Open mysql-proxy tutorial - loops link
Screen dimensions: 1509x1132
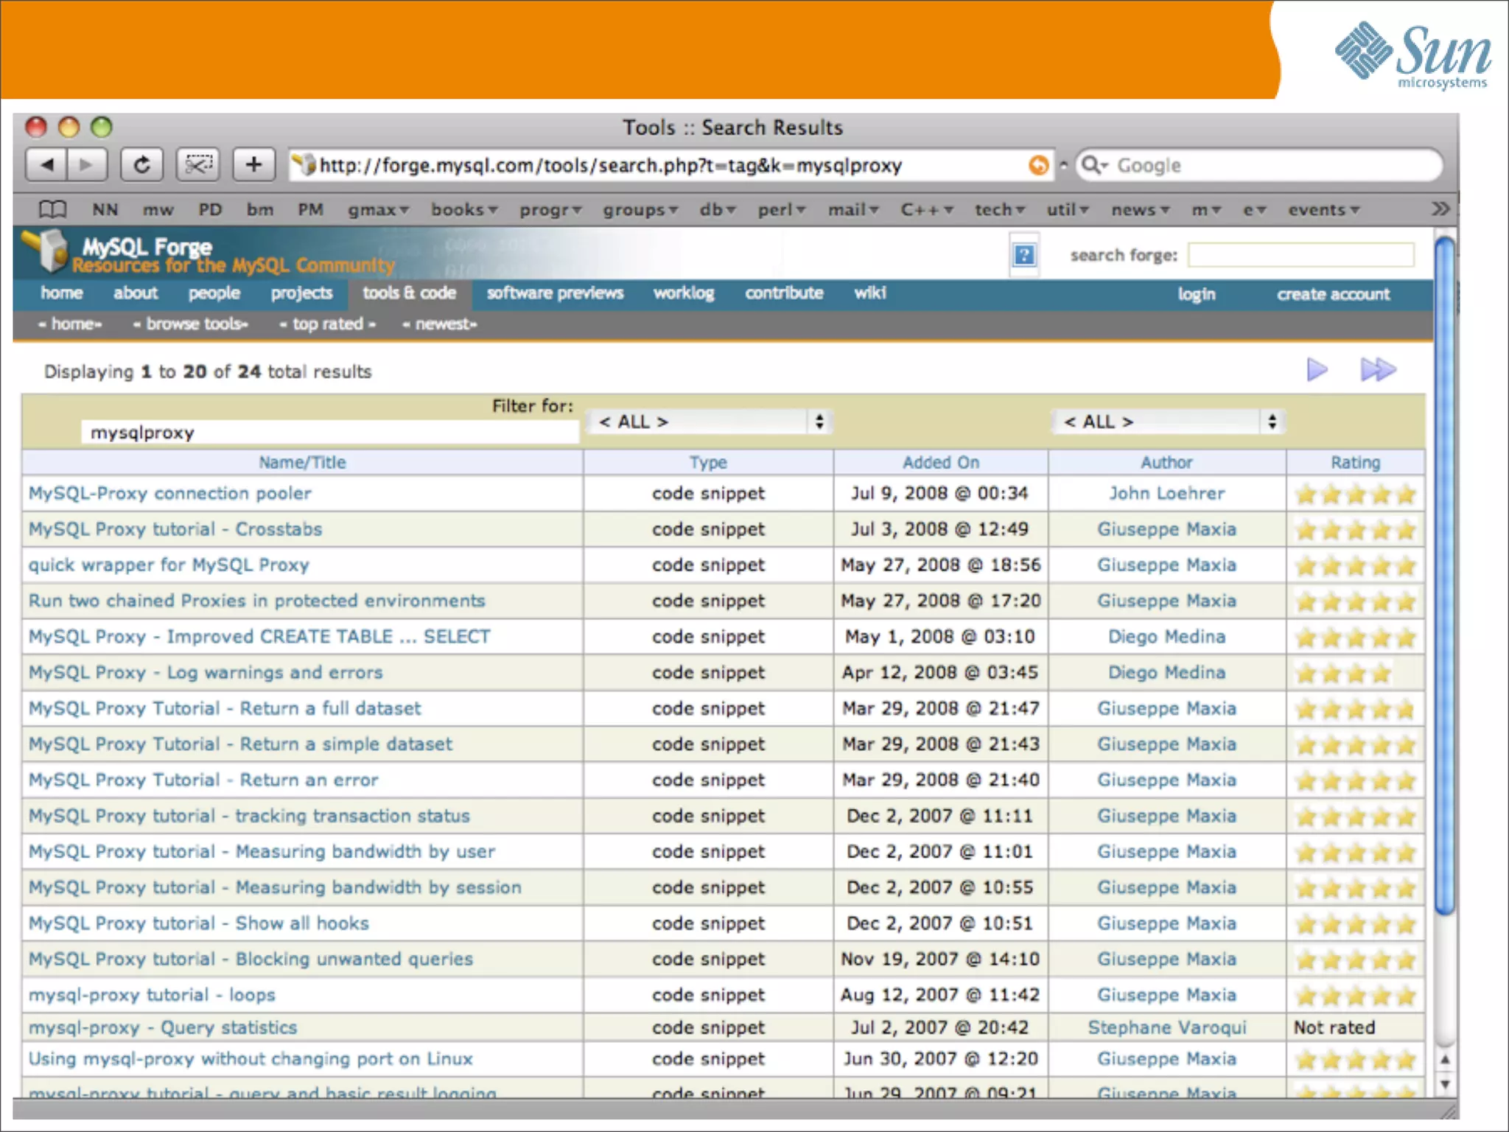point(152,995)
